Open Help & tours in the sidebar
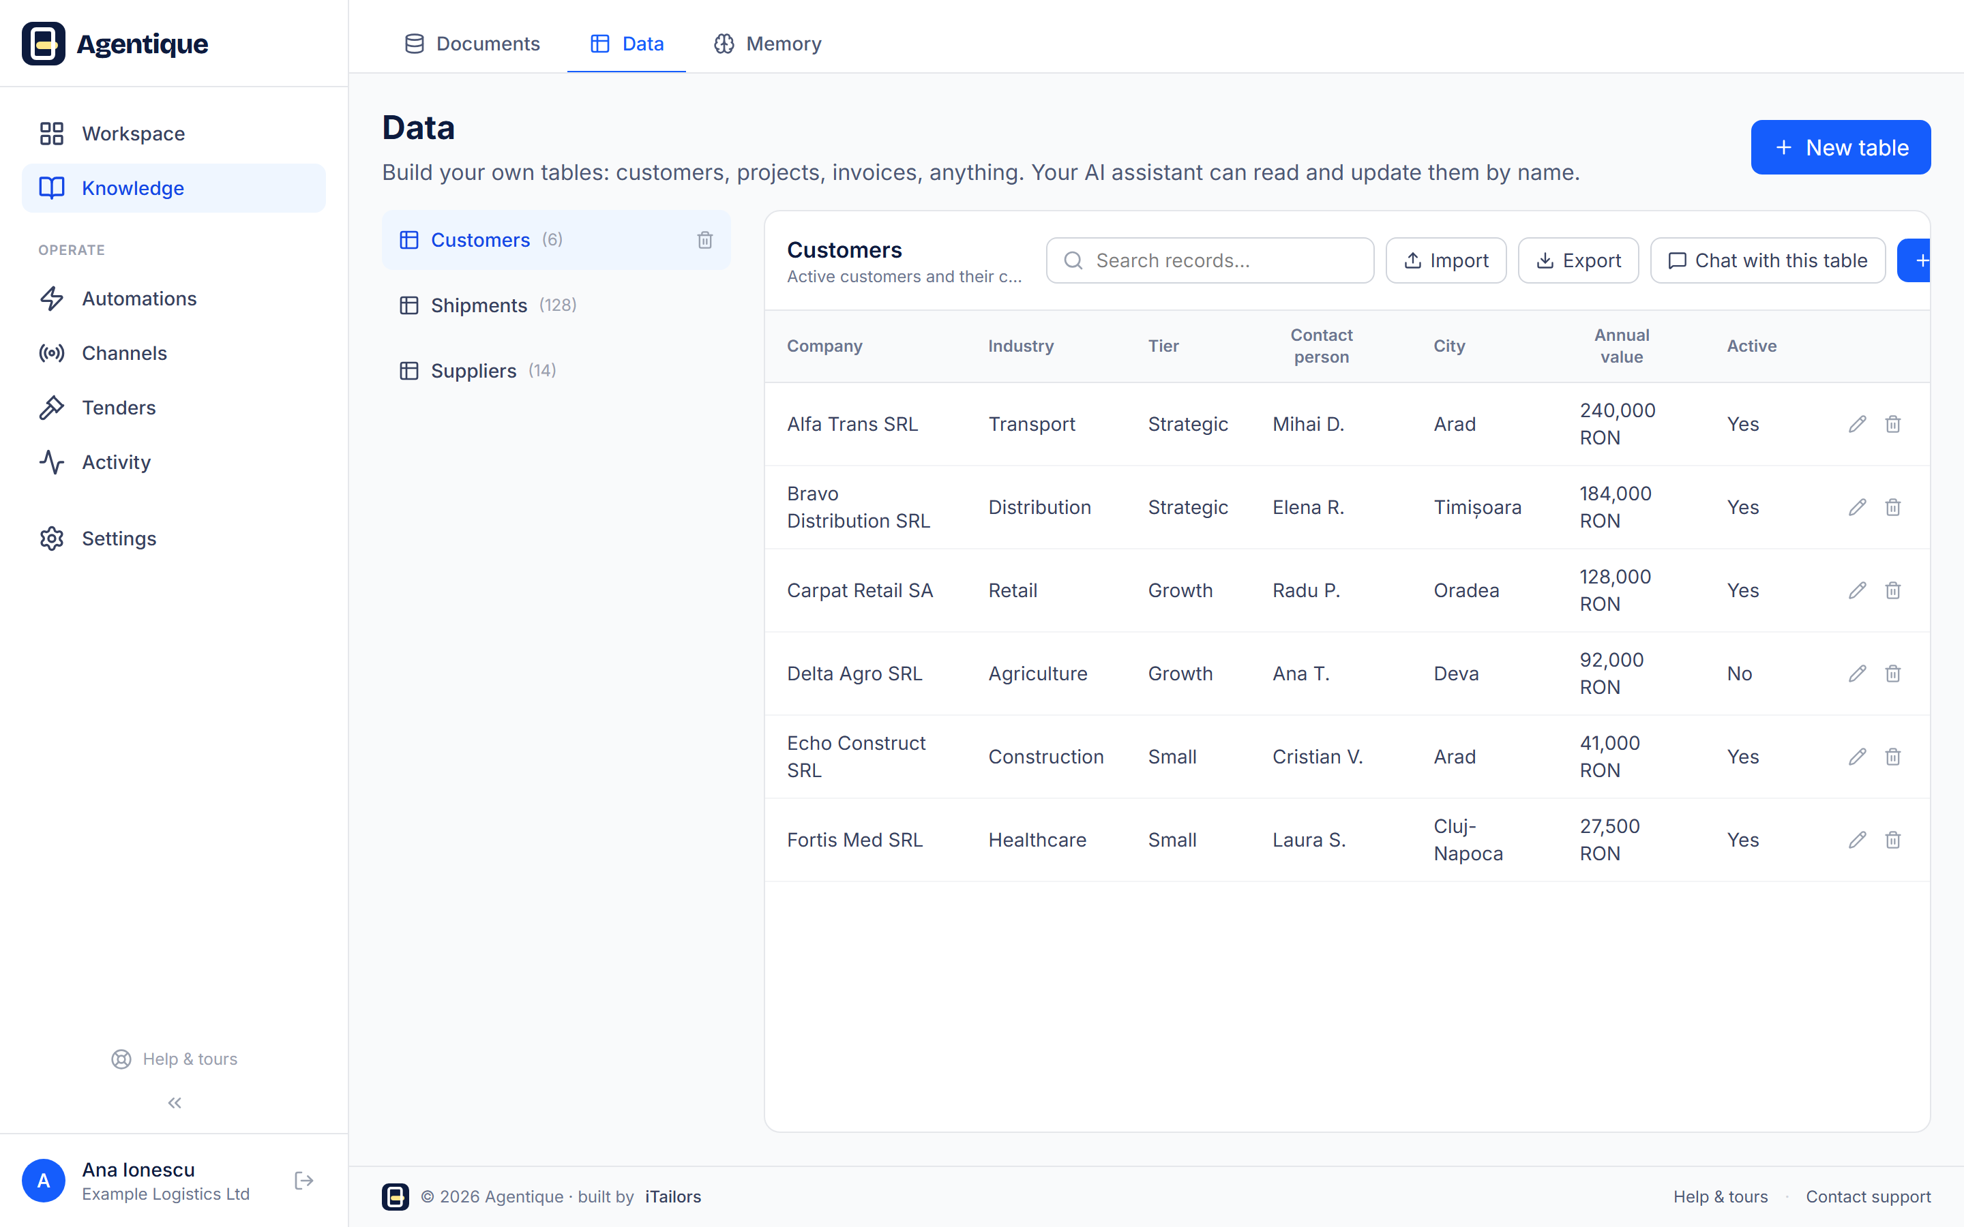The height and width of the screenshot is (1227, 1964). [174, 1059]
